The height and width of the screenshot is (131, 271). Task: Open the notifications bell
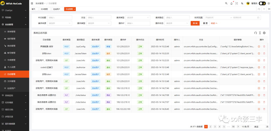[x=231, y=4]
